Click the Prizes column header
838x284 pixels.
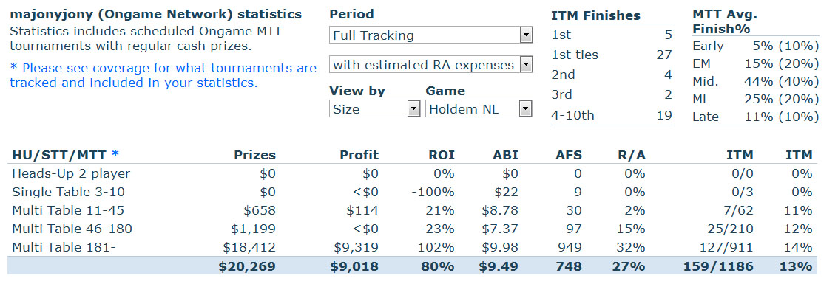tap(255, 155)
